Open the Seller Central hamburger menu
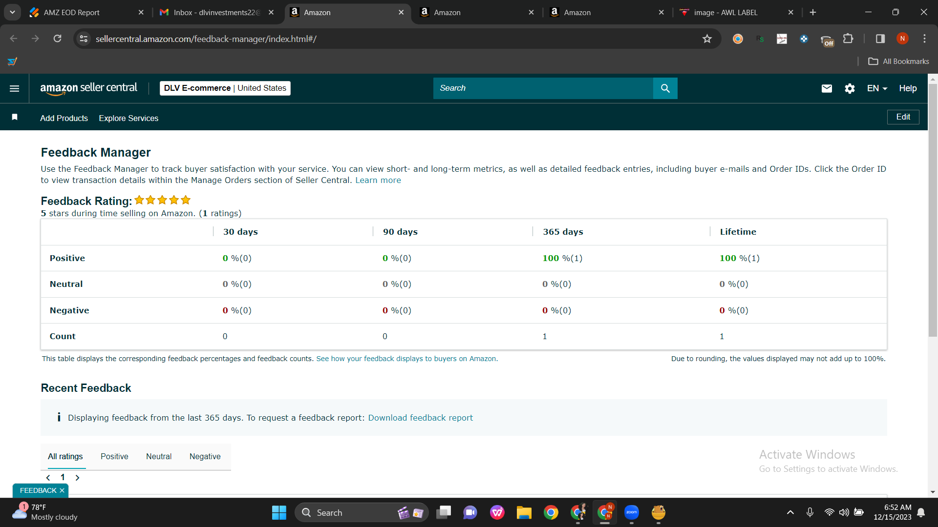This screenshot has width=938, height=527. click(x=14, y=88)
